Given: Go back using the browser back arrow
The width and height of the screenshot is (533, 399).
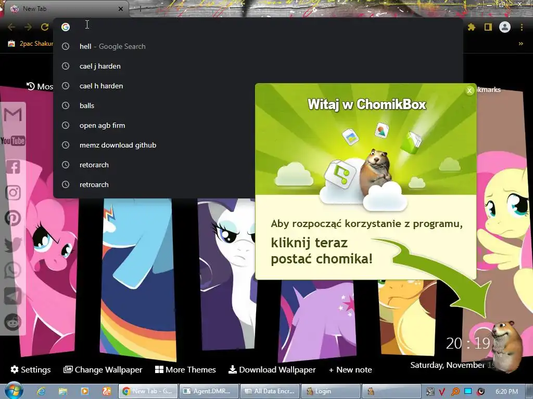Looking at the screenshot, I should (11, 27).
